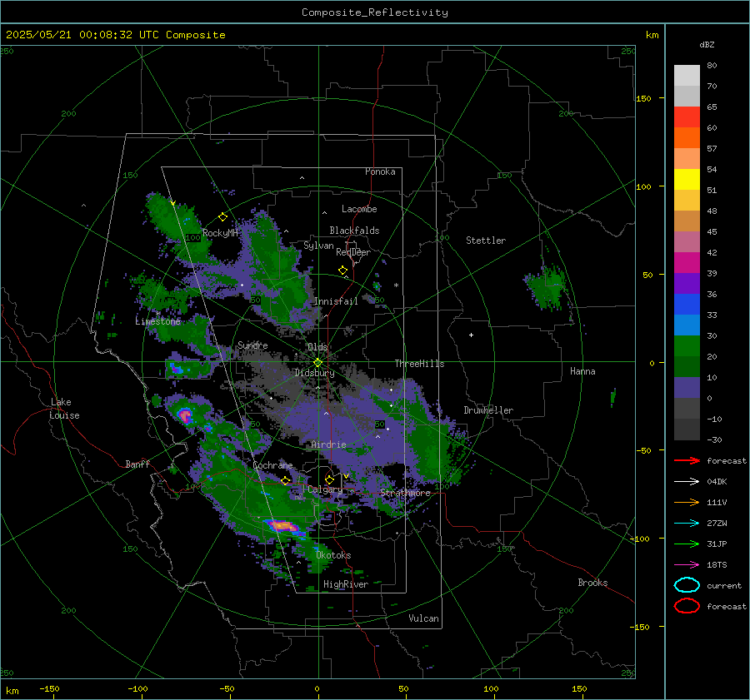Click the Ponoka label

380,171
